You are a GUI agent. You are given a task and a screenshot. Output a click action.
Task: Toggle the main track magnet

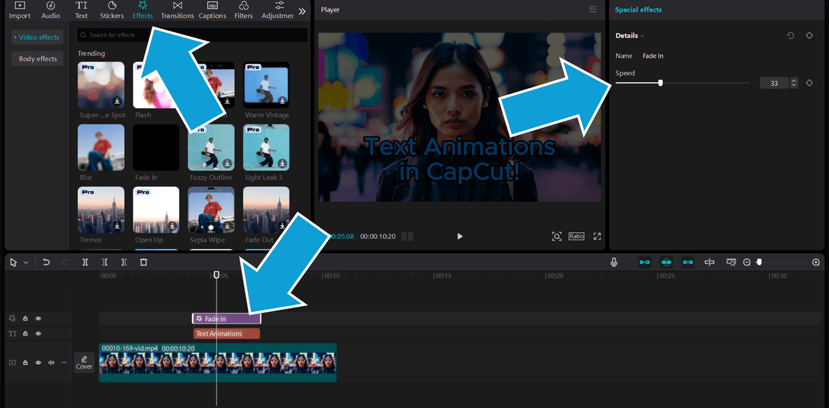pos(645,262)
